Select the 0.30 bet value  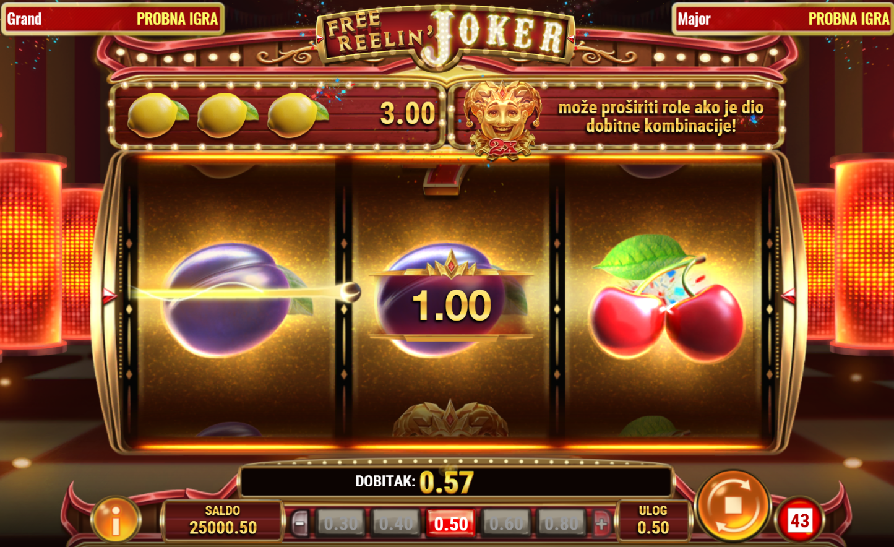[x=340, y=524]
